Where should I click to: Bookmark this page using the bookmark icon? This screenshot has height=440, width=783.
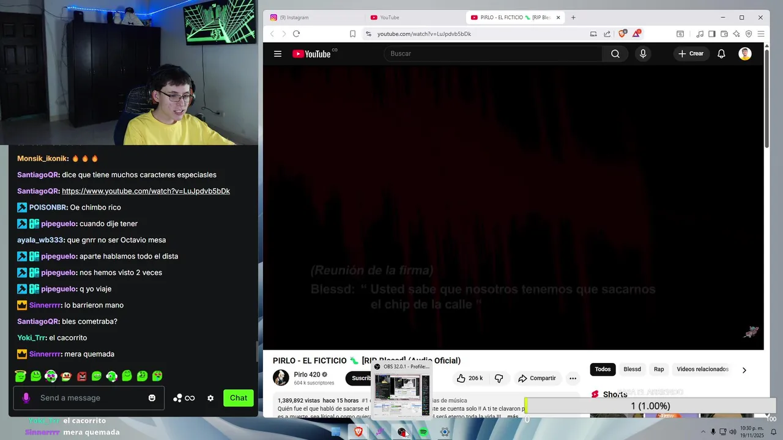[x=352, y=34]
